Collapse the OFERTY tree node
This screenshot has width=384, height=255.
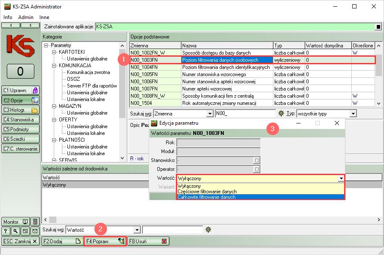54,120
